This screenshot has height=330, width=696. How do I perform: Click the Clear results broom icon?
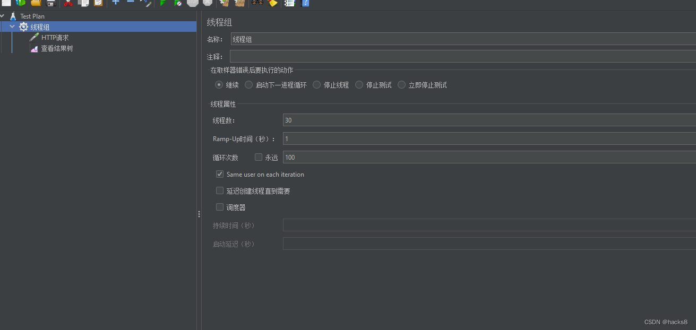[x=225, y=3]
